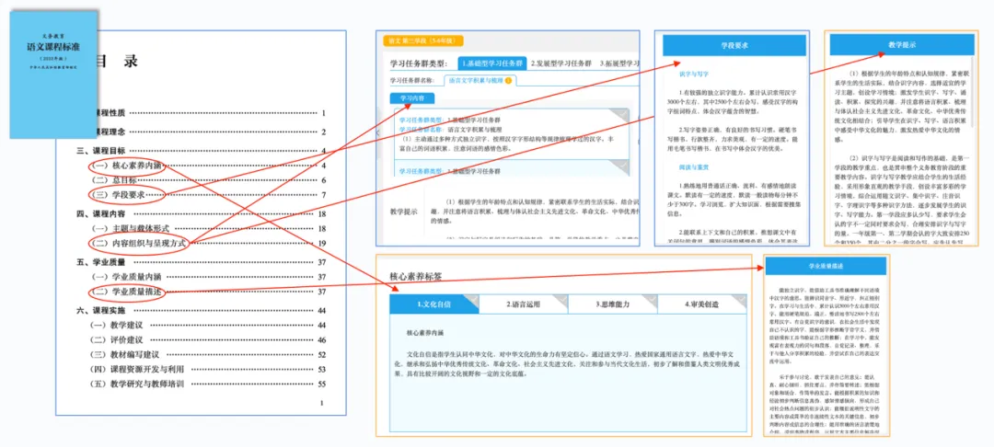994x447 pixels.
Task: Open the 3.思维能力 tab
Action: [x=610, y=304]
